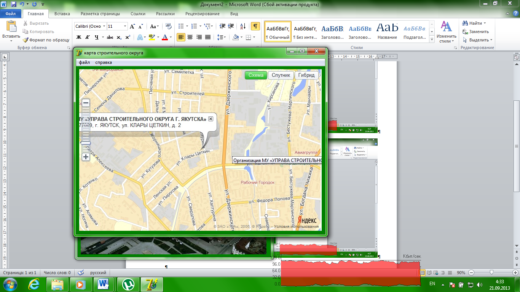Open the bullet list dropdown arrow
Screen dimensions: 520x292
point(187,26)
